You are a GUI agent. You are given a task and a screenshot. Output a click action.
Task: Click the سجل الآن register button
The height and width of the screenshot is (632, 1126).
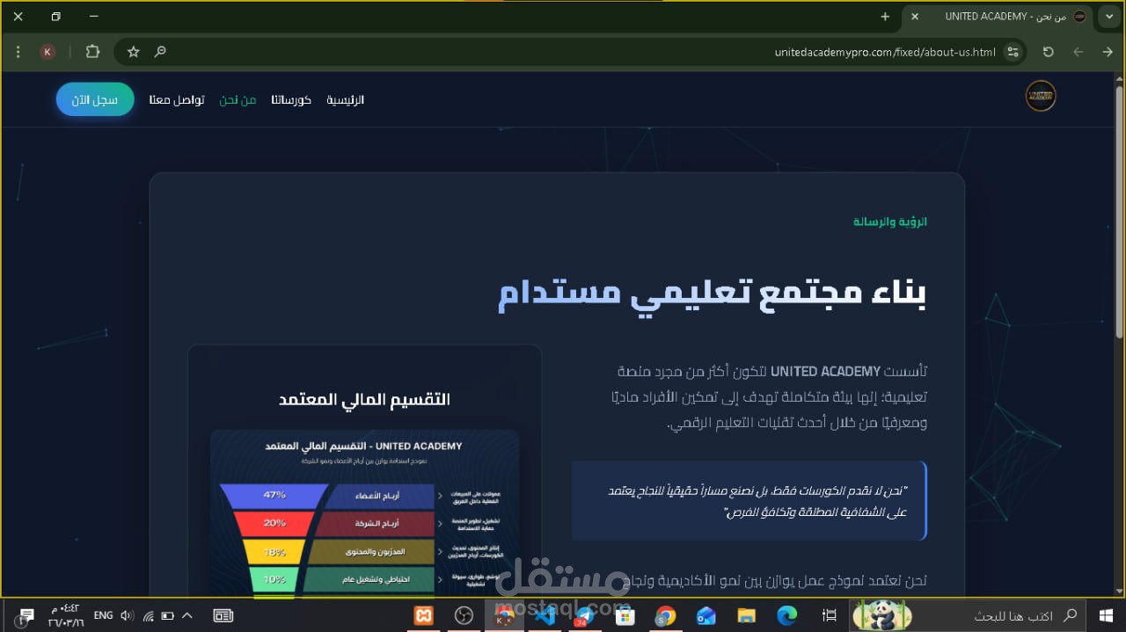click(x=95, y=99)
